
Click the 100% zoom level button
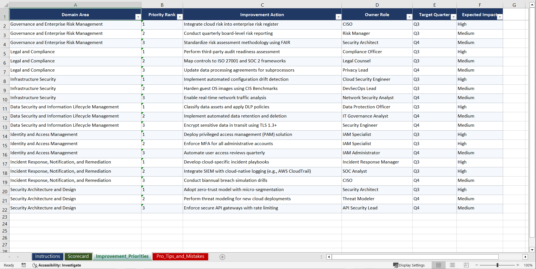(528, 265)
